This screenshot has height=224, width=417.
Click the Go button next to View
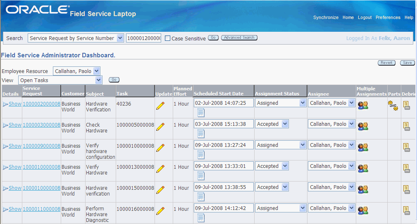(114, 80)
